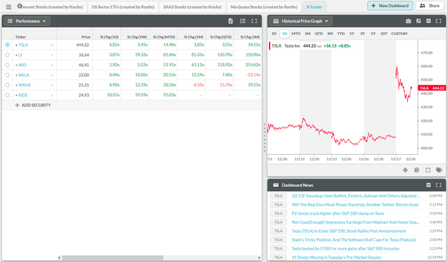The width and height of the screenshot is (447, 262).
Task: Click the horizontal scrollbar of Performance table
Action: pyautogui.click(x=113, y=258)
